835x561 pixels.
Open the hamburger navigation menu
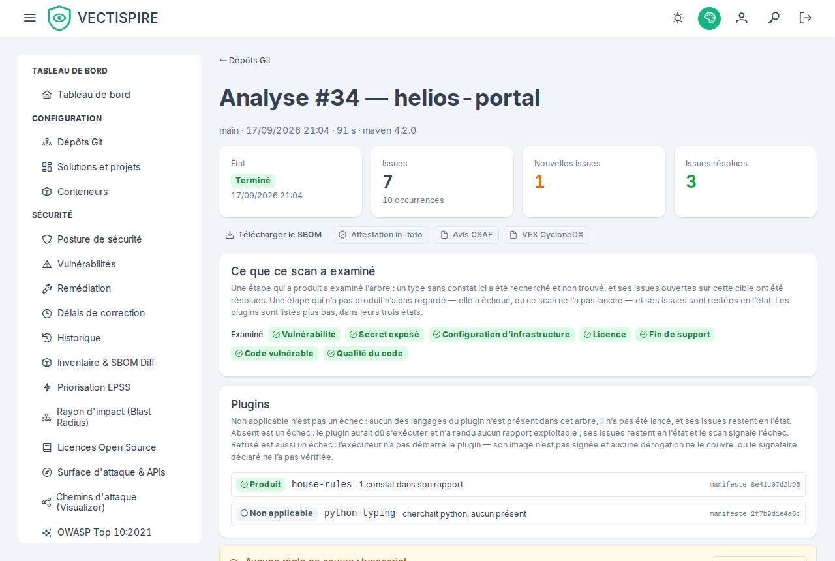click(x=29, y=18)
